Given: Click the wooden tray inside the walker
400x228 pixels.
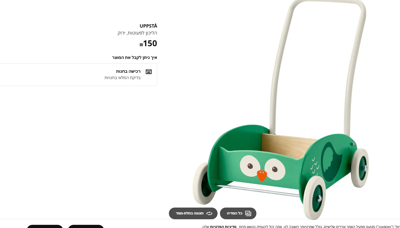Looking at the screenshot, I should click(289, 146).
